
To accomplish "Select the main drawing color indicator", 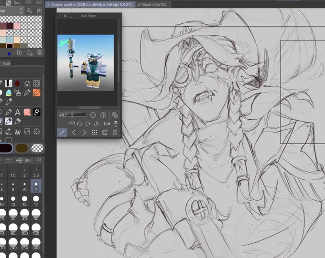I will point(6,148).
